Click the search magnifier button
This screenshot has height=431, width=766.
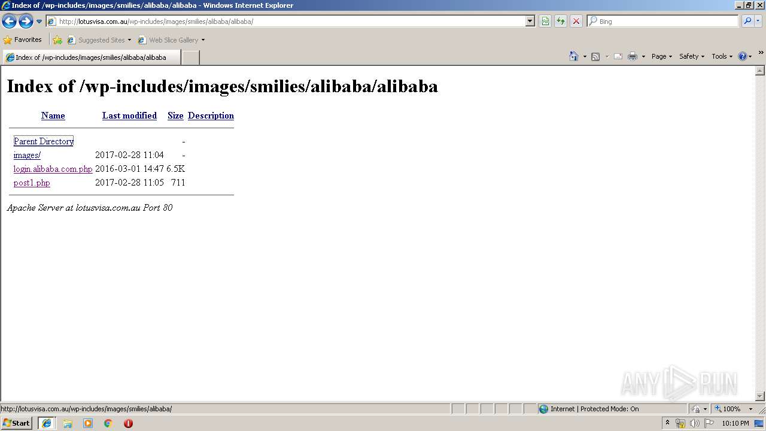pyautogui.click(x=747, y=21)
